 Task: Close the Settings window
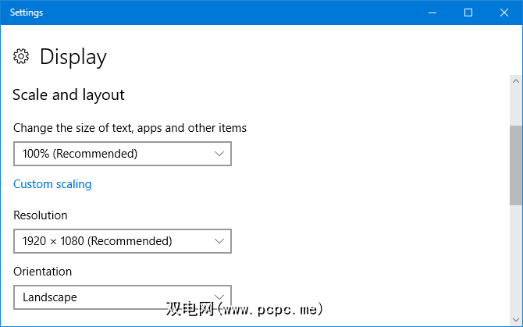click(504, 12)
